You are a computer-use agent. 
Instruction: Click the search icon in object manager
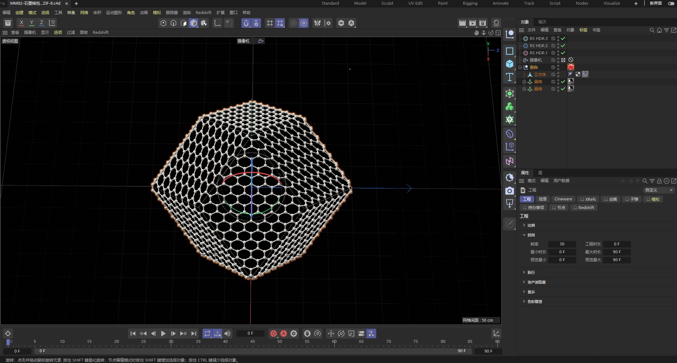[x=652, y=30]
